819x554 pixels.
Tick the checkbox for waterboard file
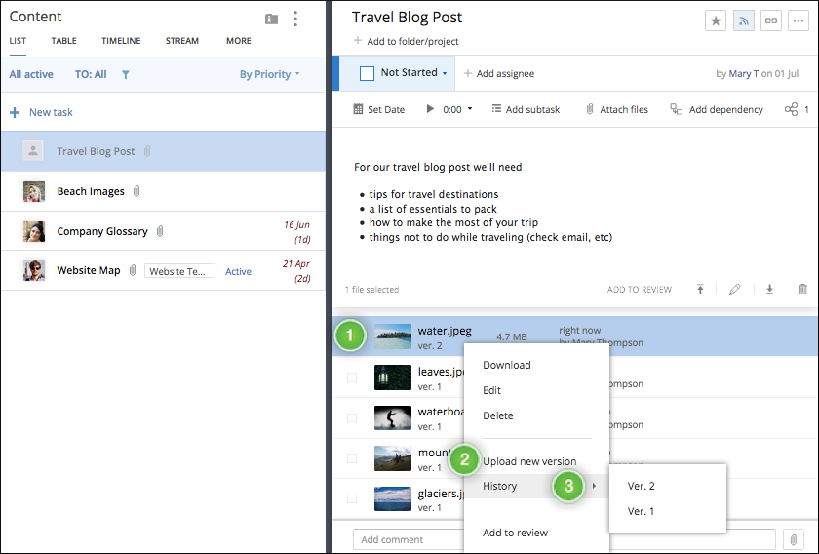[352, 417]
